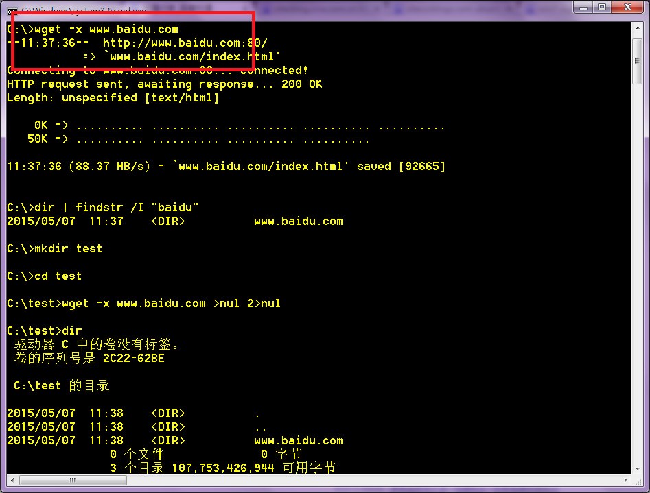The height and width of the screenshot is (493, 650).
Task: Click the '0 个文件' summary text
Action: coord(137,455)
